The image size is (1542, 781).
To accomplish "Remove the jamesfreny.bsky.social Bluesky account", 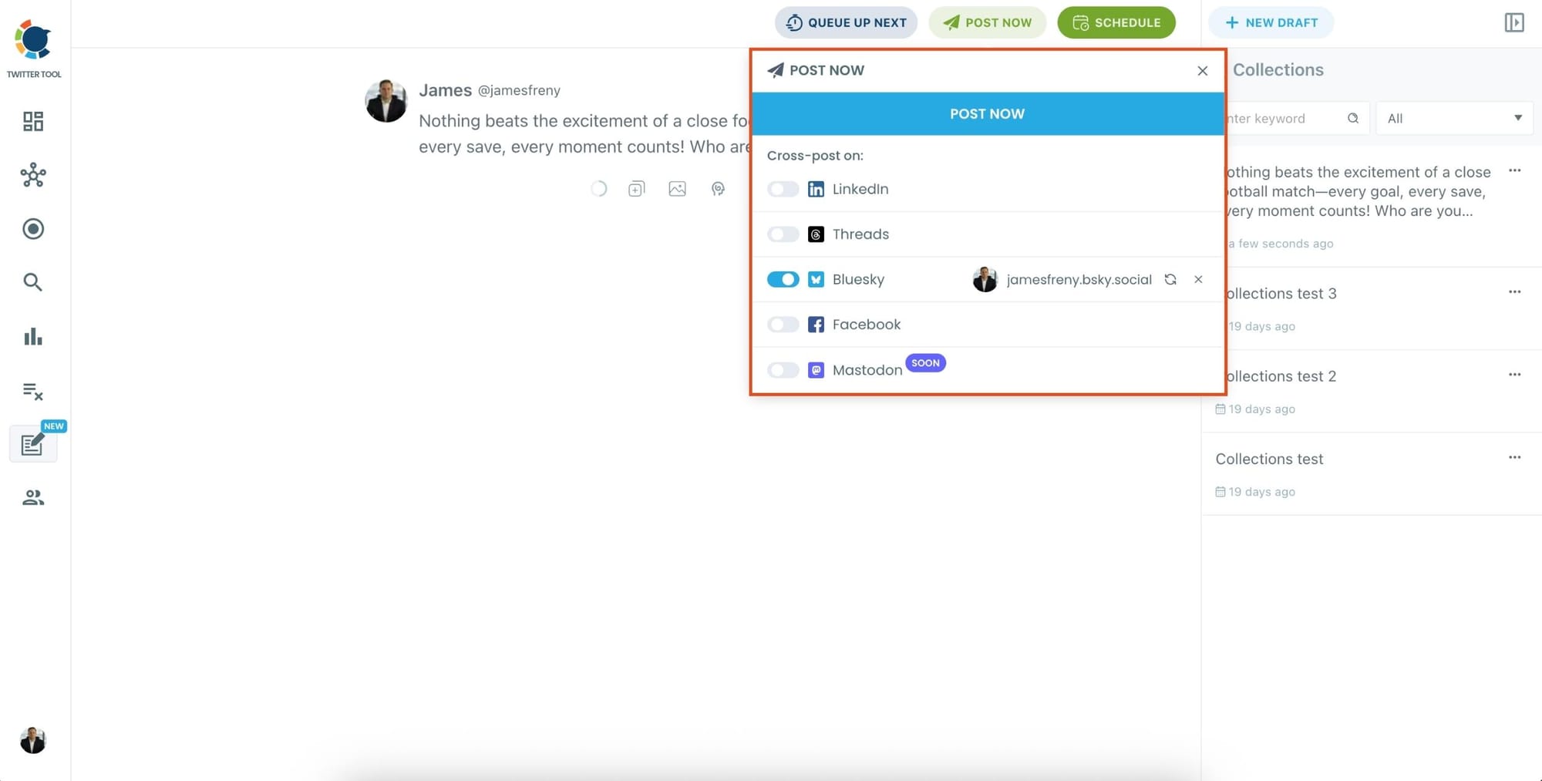I will [x=1198, y=279].
